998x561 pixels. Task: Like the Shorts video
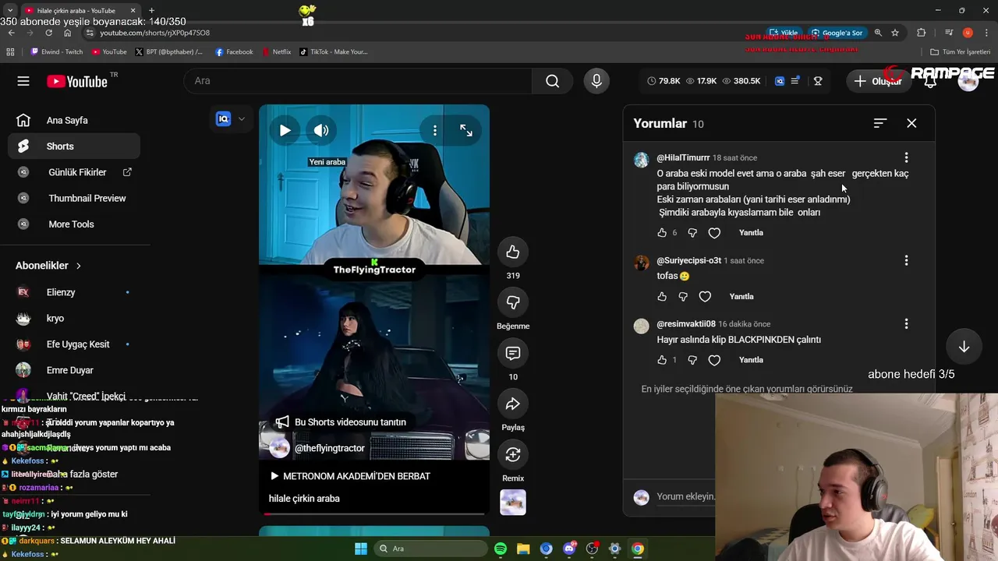point(513,252)
